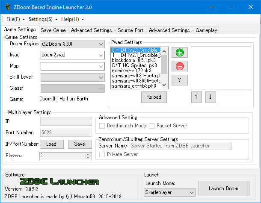Click the green plus add pwad button
This screenshot has height=203, width=261.
click(x=180, y=53)
